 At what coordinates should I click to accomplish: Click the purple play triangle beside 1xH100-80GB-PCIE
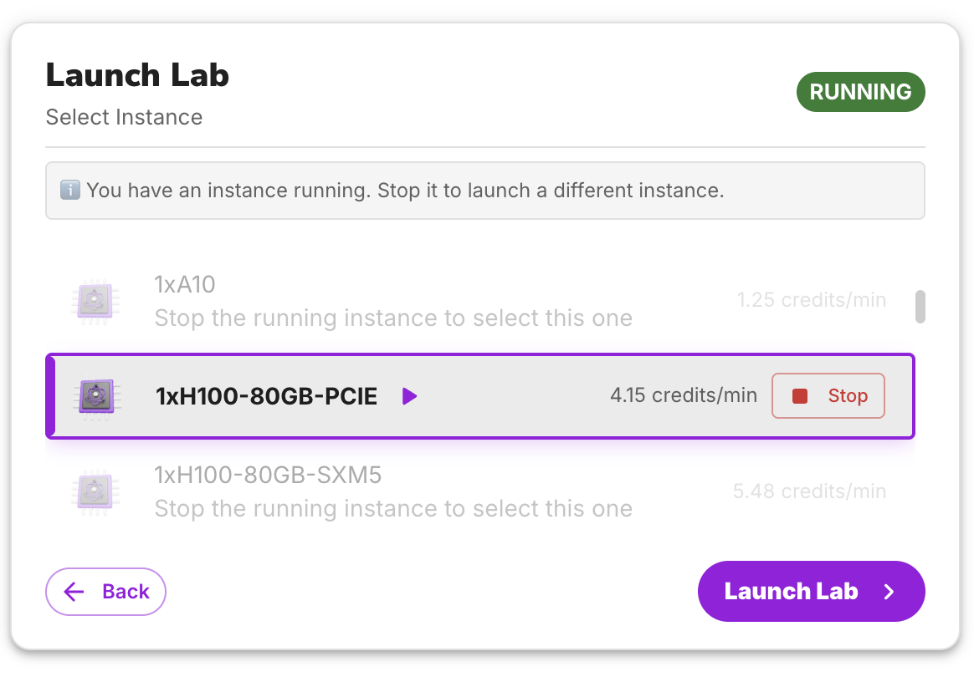(408, 396)
